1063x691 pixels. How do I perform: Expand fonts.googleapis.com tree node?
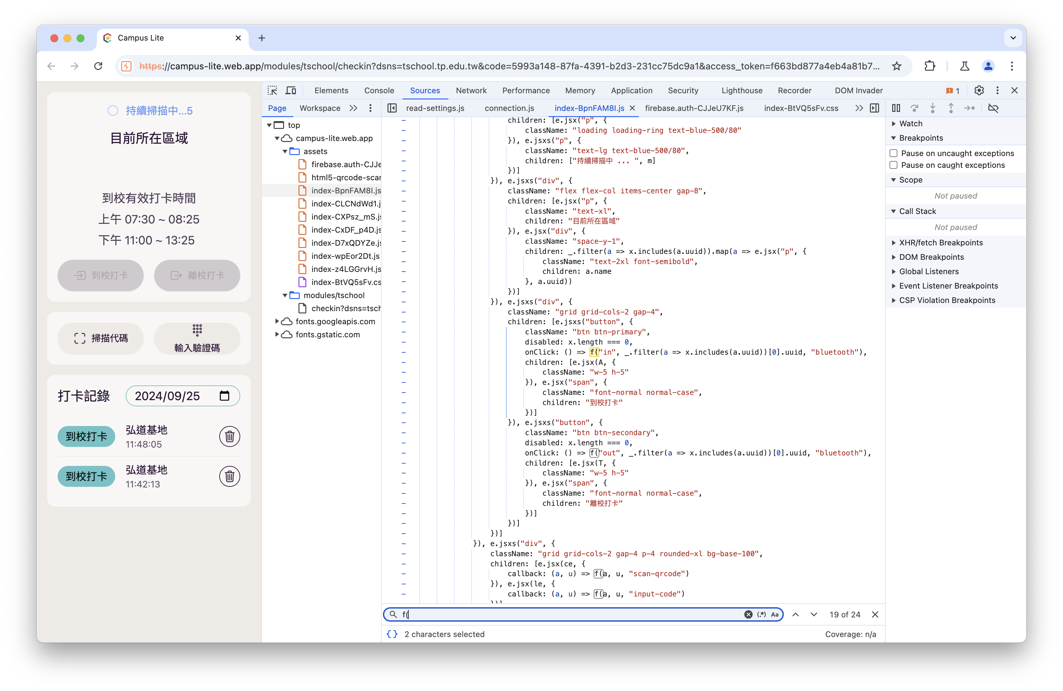click(277, 321)
